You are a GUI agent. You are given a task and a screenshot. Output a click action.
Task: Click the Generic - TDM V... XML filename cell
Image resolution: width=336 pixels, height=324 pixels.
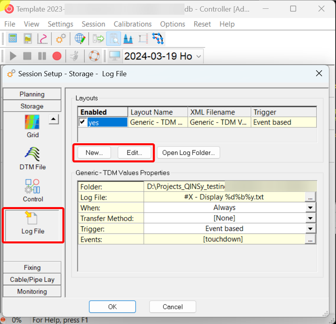[220, 122]
